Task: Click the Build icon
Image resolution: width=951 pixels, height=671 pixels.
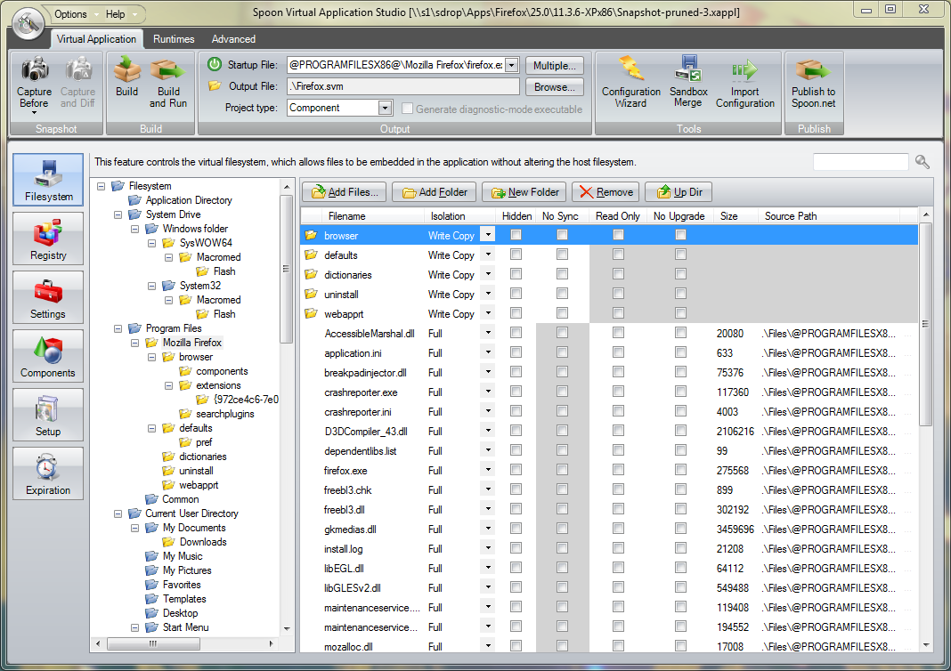Action: pos(126,69)
